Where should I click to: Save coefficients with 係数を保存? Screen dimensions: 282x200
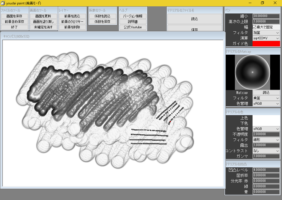point(102,21)
